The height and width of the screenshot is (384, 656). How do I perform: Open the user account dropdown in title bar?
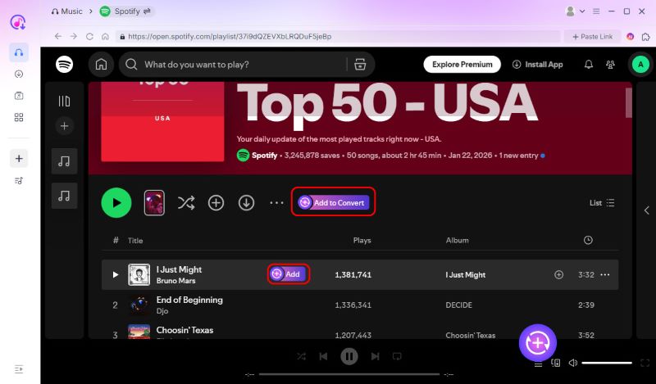[575, 11]
